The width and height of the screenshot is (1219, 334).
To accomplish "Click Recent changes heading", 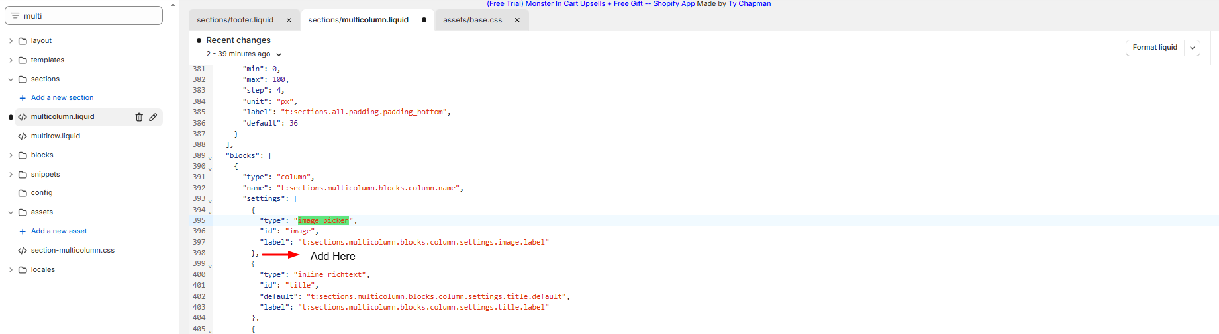I will point(238,40).
